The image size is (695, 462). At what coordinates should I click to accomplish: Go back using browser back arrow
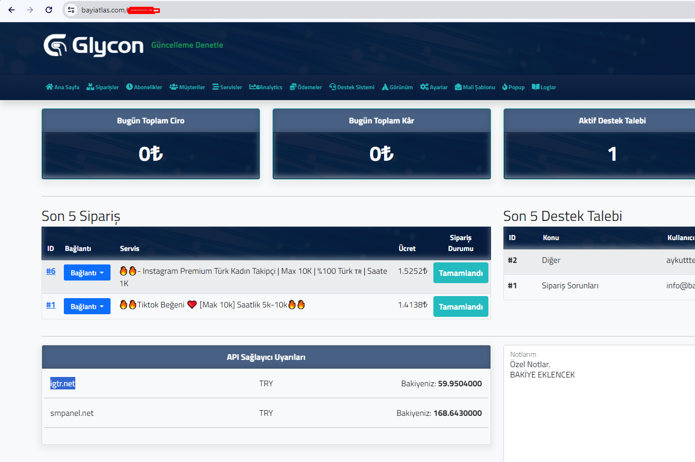coord(11,10)
